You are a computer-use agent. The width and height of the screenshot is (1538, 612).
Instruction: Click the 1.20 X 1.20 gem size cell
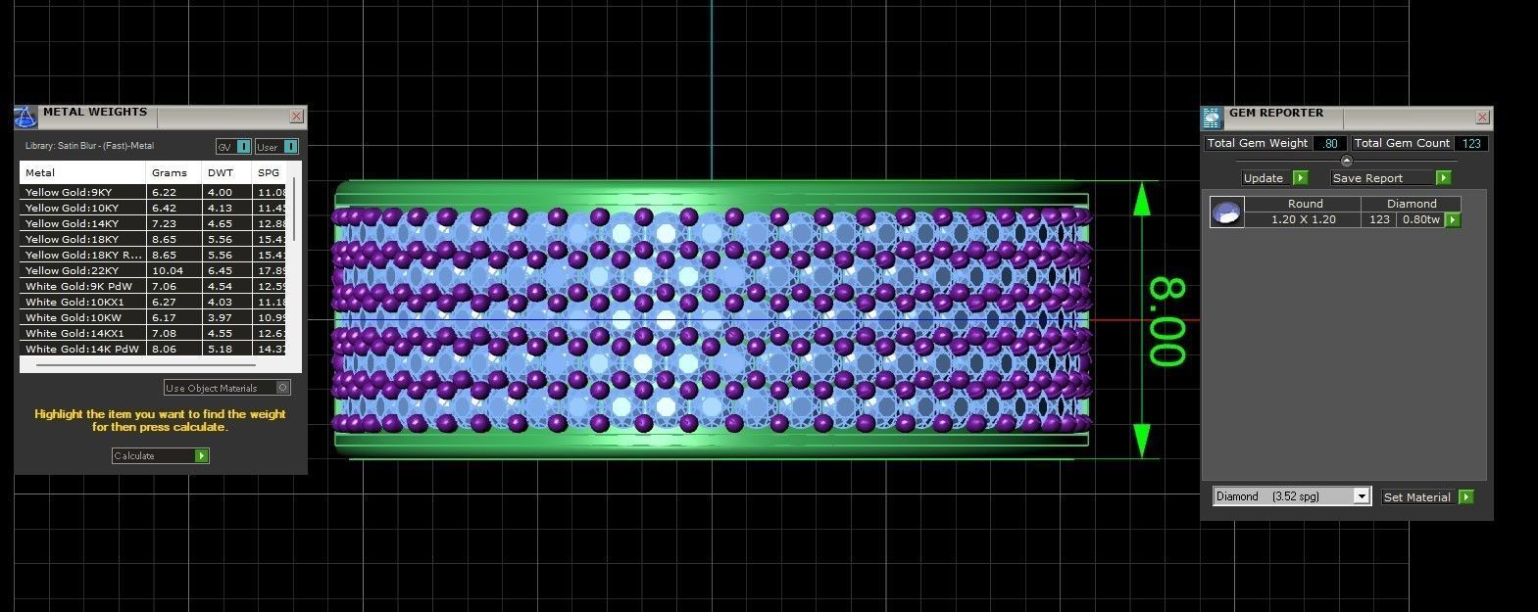(x=1303, y=220)
